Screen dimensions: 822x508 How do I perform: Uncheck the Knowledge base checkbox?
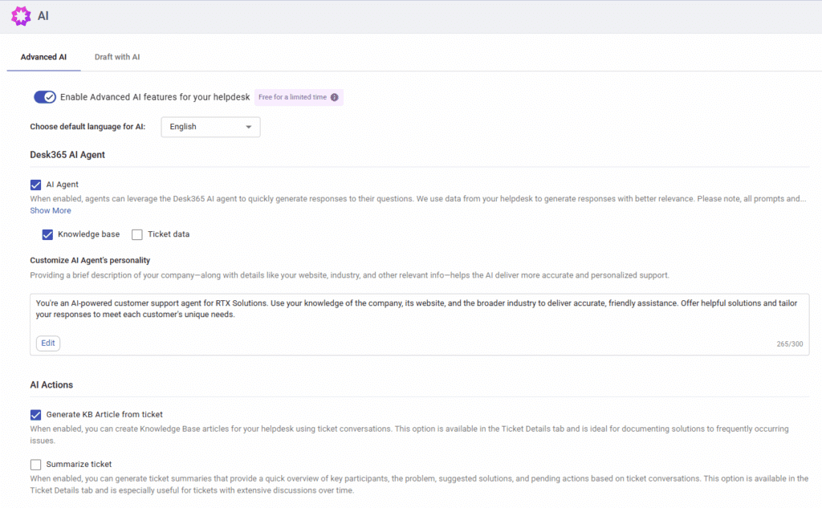pos(47,234)
